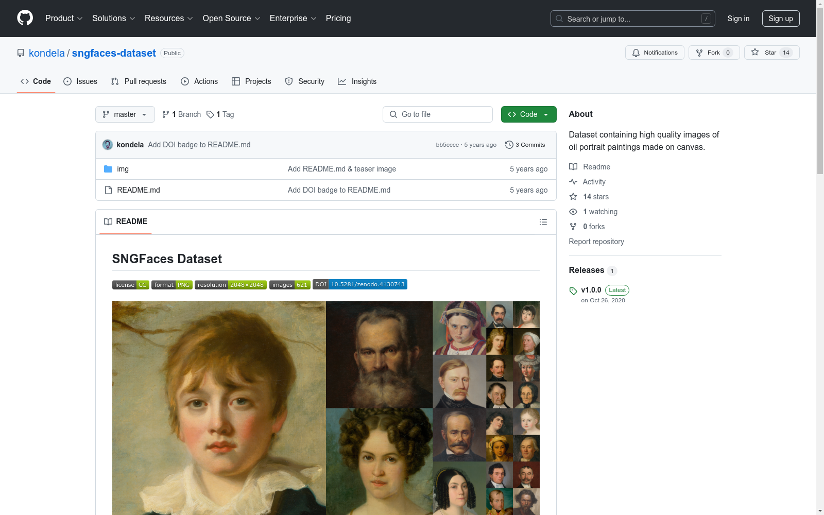Click the format PNG badge
The image size is (824, 515).
172,285
